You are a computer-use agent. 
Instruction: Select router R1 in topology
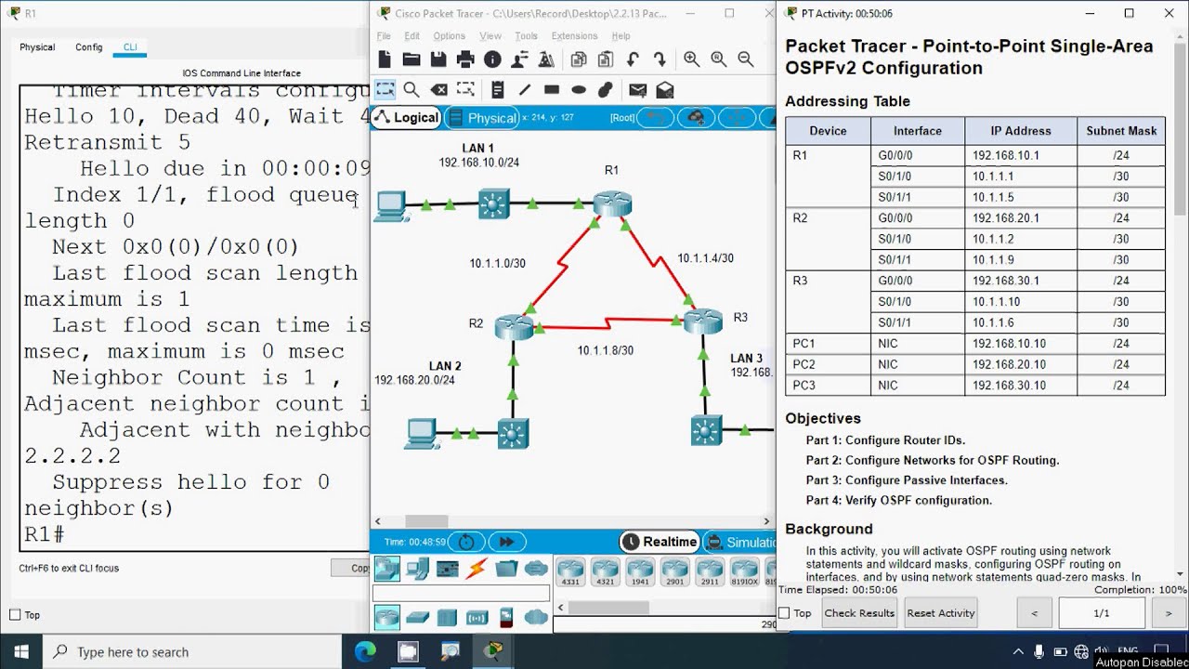click(612, 203)
